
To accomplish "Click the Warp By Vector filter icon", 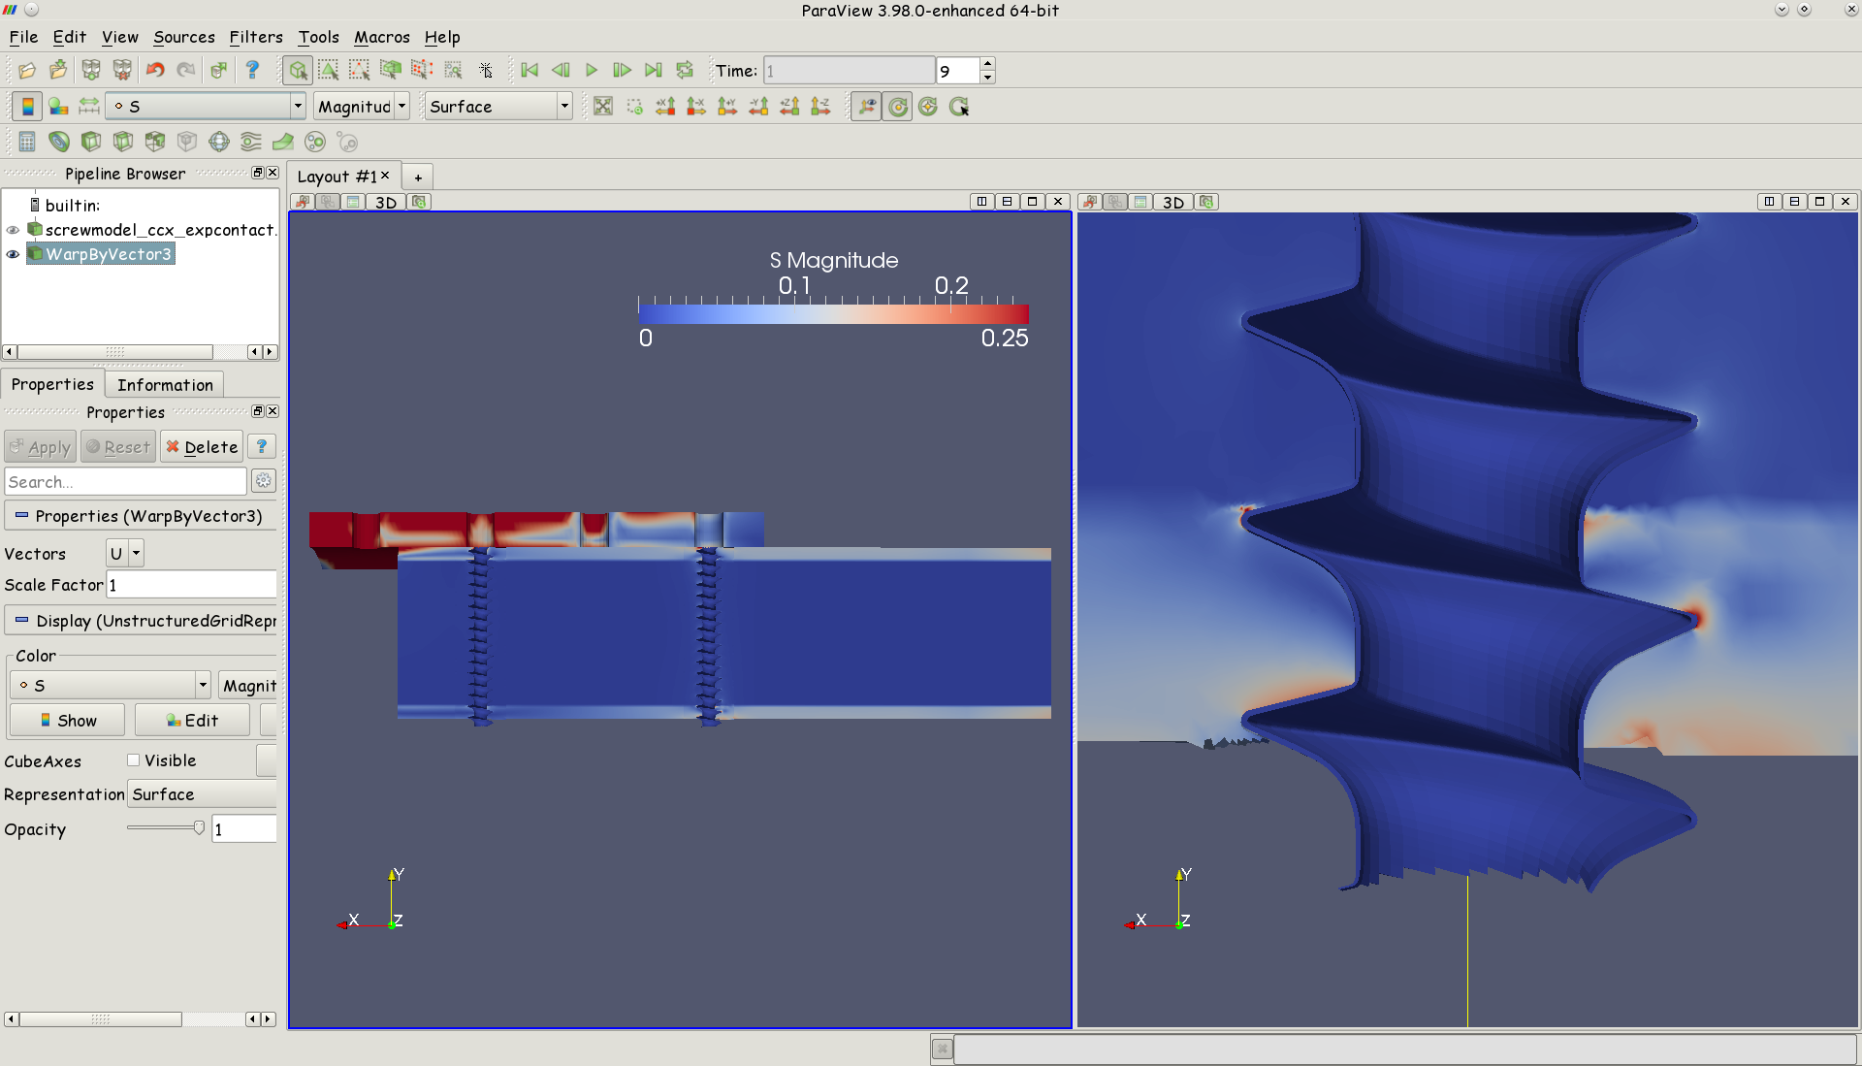I will (x=283, y=143).
